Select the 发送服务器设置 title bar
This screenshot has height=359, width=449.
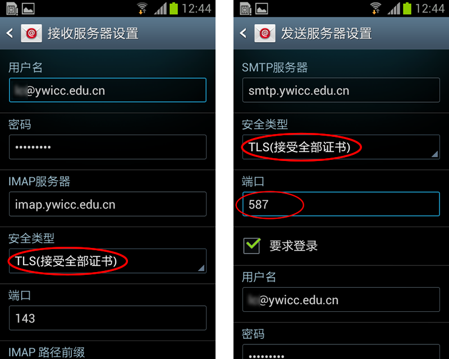[341, 33]
